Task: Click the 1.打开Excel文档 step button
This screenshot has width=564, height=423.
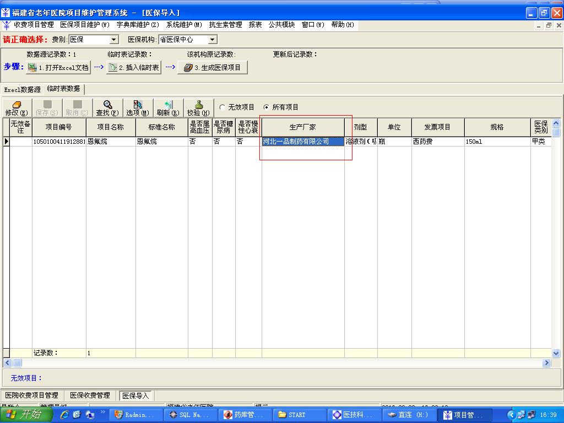Action: click(58, 68)
